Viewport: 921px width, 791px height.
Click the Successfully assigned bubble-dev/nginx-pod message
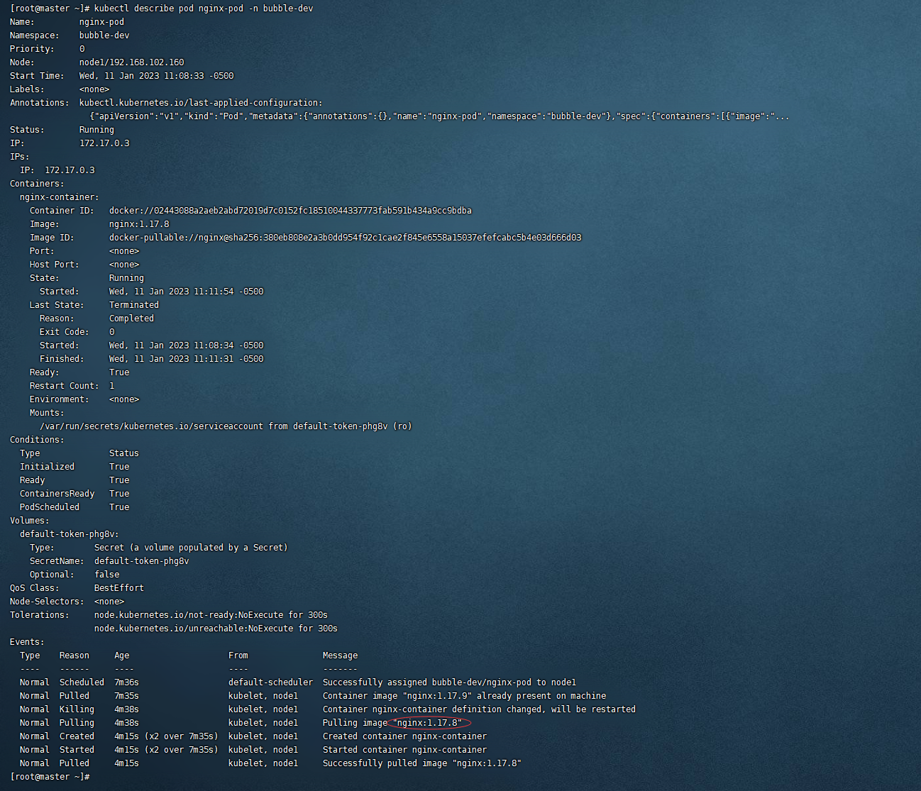coord(449,682)
